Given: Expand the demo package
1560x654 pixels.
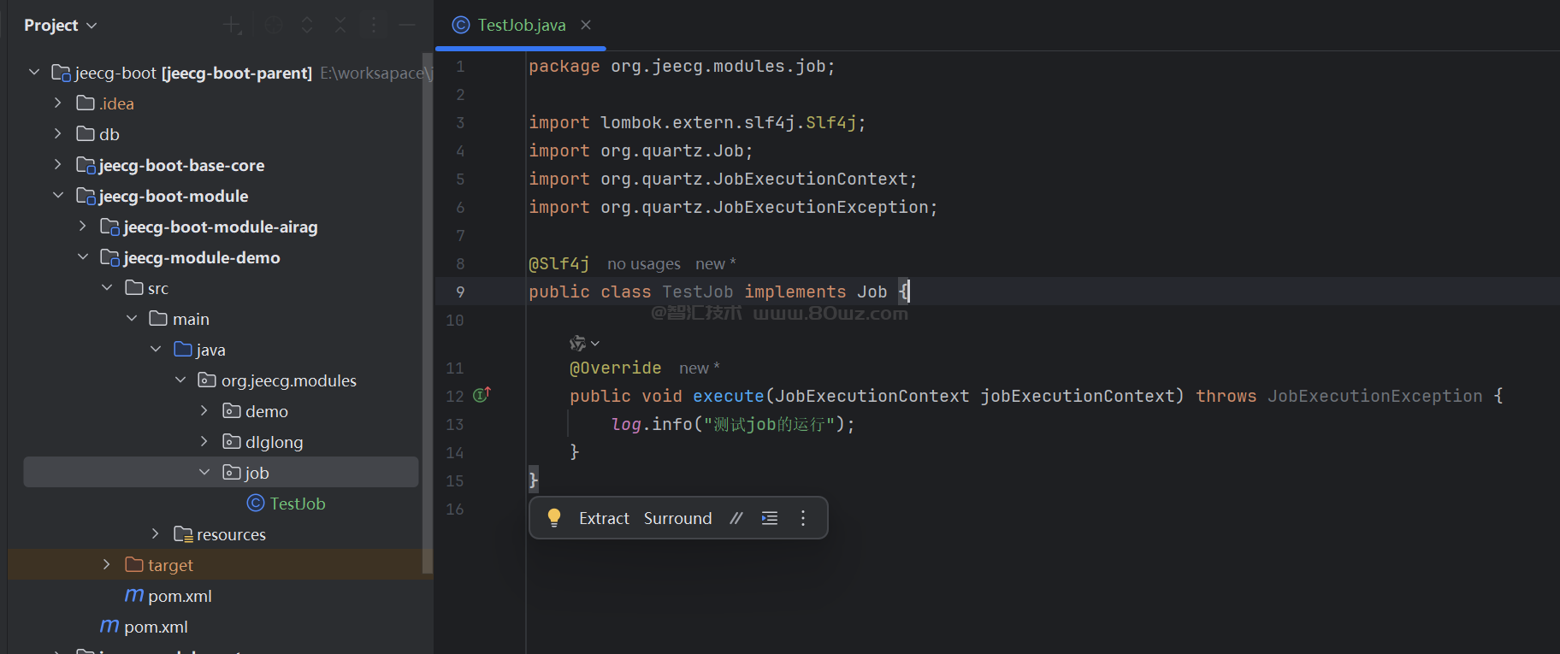Looking at the screenshot, I should point(204,411).
